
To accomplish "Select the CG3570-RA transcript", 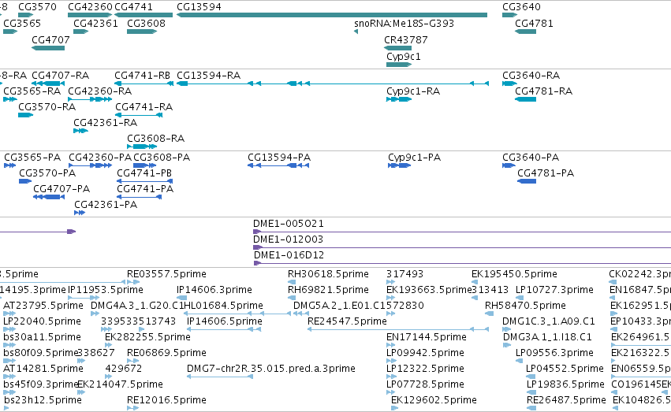I will click(x=26, y=115).
